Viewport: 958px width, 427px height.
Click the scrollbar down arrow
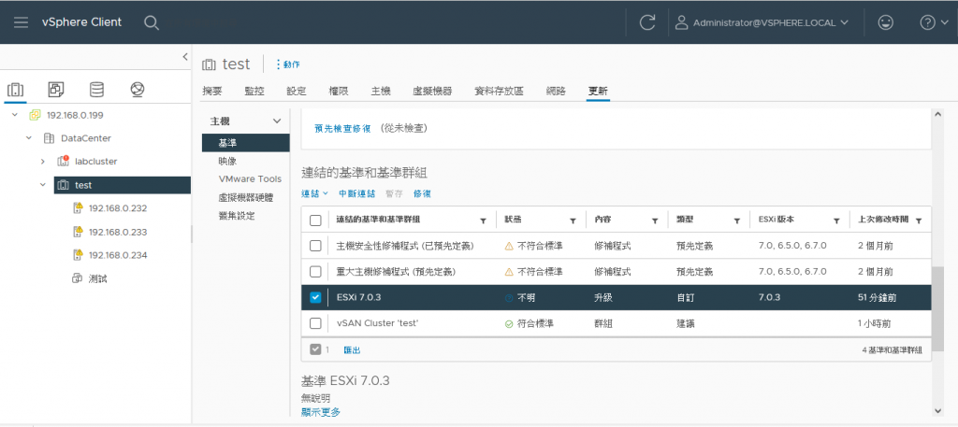pos(937,411)
